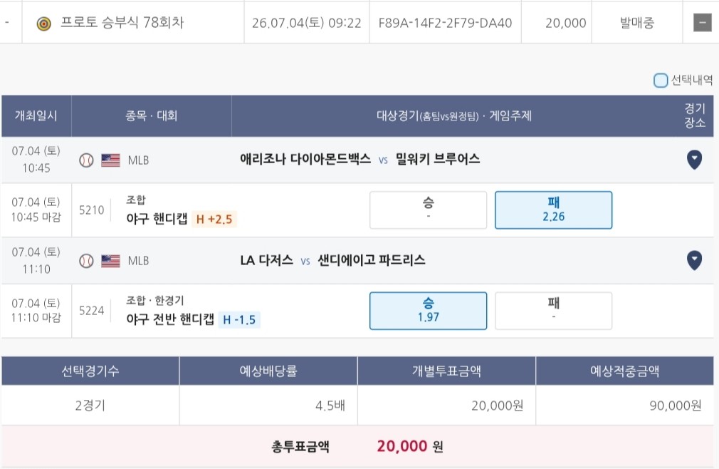Click the H -1.5 handicap tag
This screenshot has width=719, height=469.
click(239, 319)
